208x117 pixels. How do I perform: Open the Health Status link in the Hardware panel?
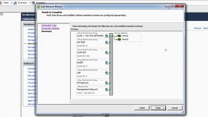click(32, 30)
